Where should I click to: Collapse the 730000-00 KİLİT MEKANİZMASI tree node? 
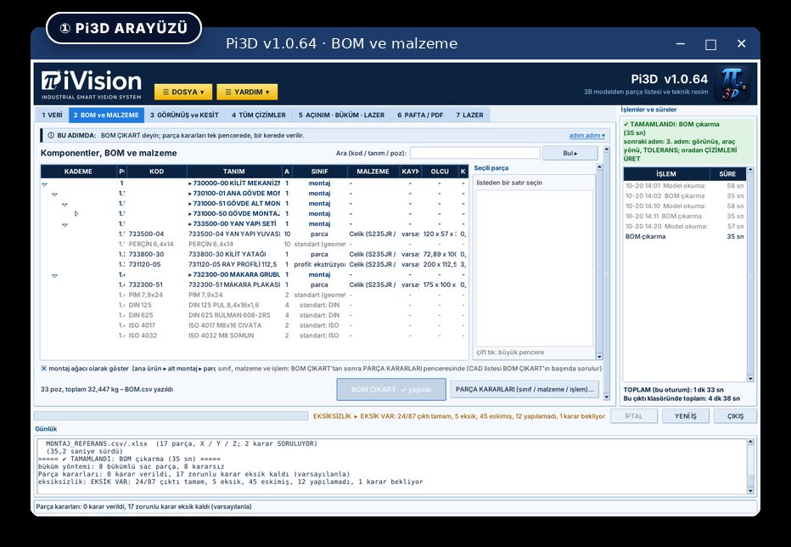click(x=44, y=184)
